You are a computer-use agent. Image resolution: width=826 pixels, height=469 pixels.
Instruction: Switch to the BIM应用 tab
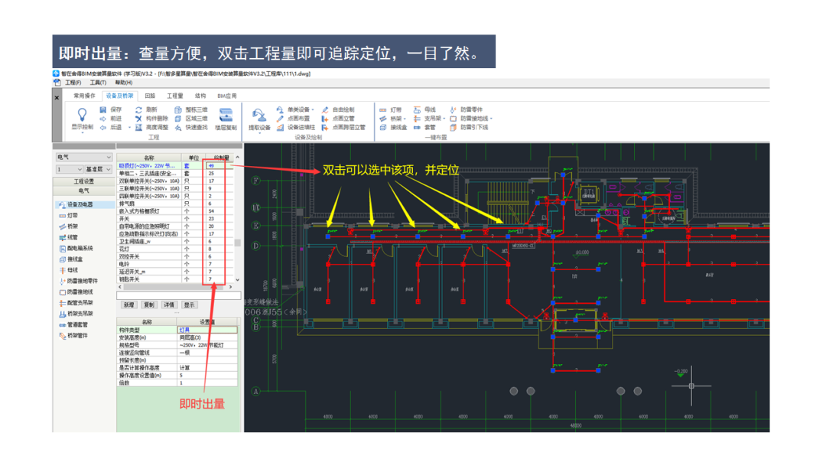point(227,96)
